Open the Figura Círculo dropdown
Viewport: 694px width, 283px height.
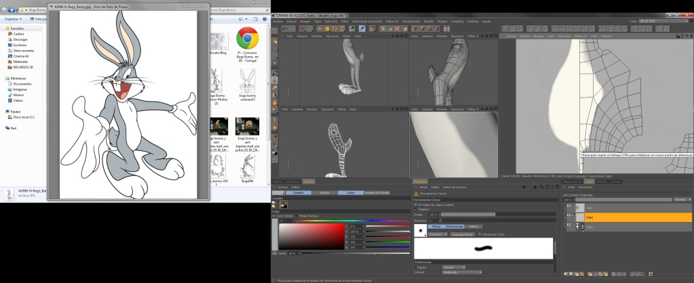click(454, 267)
